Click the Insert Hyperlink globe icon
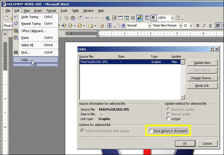 (x=108, y=18)
